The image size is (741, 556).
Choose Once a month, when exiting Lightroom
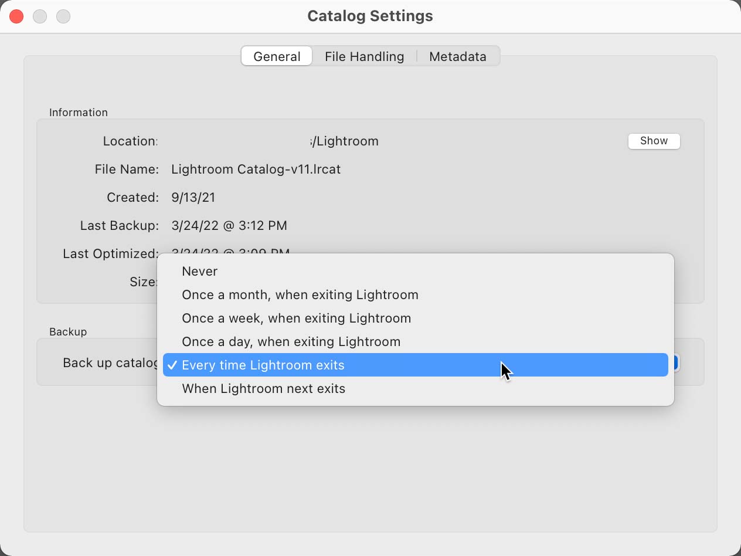coord(300,294)
